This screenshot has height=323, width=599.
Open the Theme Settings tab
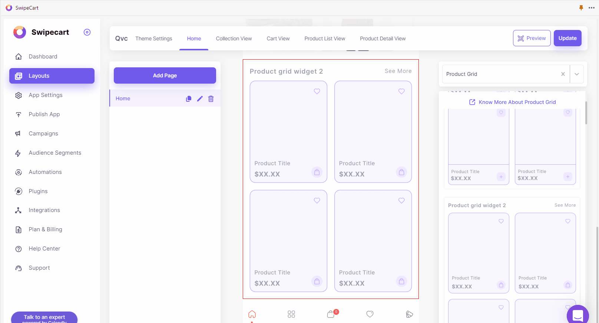coord(154,38)
